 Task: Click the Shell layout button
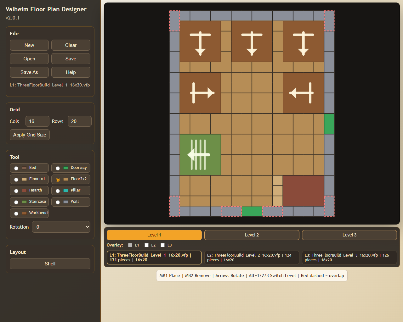click(x=50, y=264)
